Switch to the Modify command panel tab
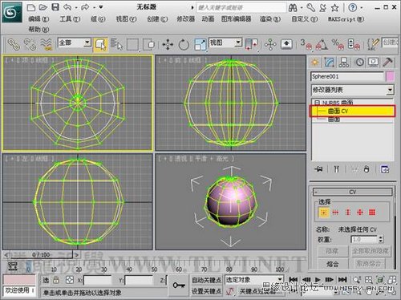Viewport: 401px width, 300px height. (x=330, y=62)
